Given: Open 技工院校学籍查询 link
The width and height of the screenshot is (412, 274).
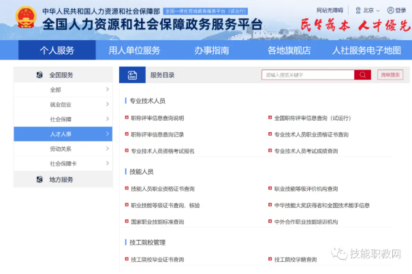Looking at the screenshot, I should [x=296, y=259].
